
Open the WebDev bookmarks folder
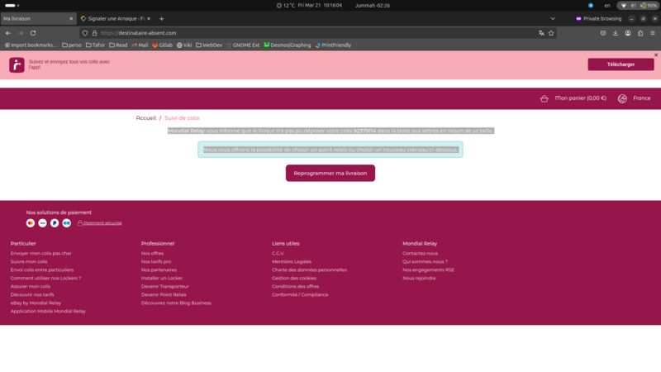209,45
